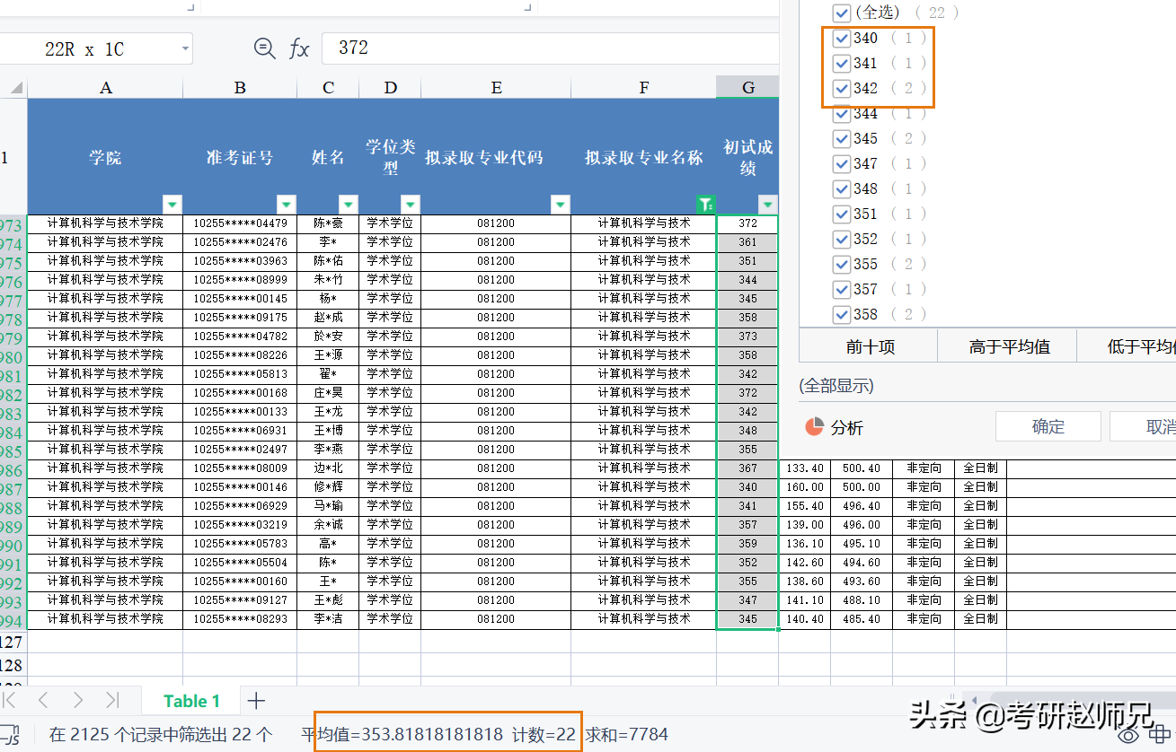The width and height of the screenshot is (1176, 752).
Task: Uncheck the (全选) select-all checkbox
Action: (x=842, y=13)
